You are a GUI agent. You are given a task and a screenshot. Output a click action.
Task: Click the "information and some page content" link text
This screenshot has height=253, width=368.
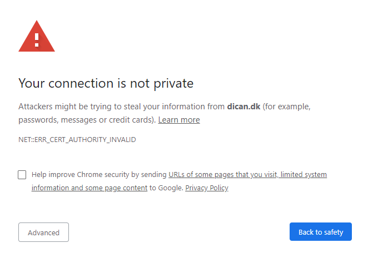(89, 188)
